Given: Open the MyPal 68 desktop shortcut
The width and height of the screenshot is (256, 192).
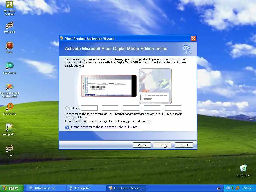Looking at the screenshot, I should tap(10, 27).
